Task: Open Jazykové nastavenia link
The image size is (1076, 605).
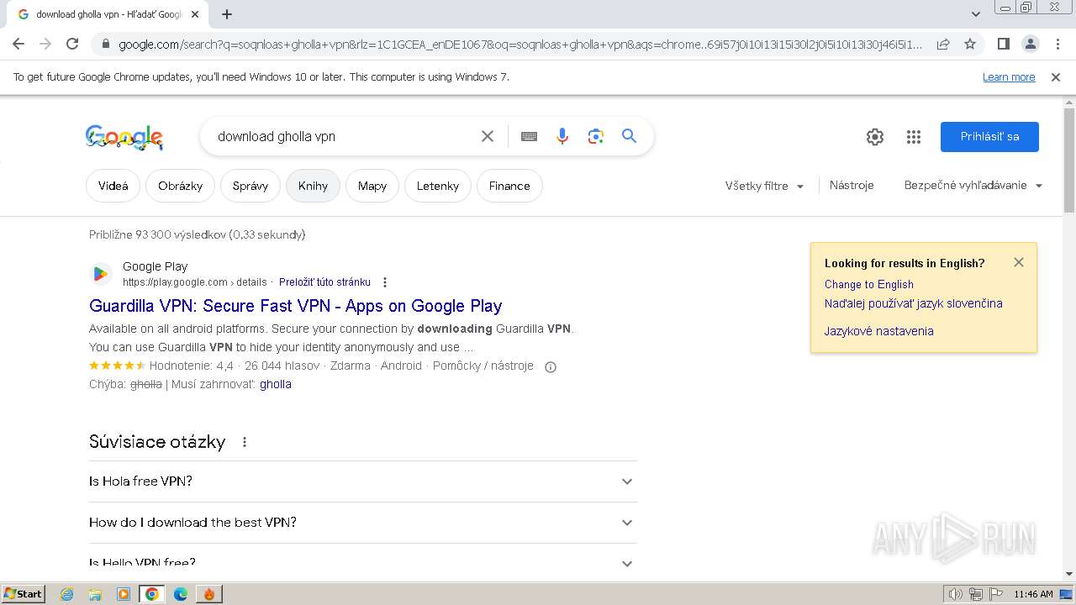Action: 878,331
